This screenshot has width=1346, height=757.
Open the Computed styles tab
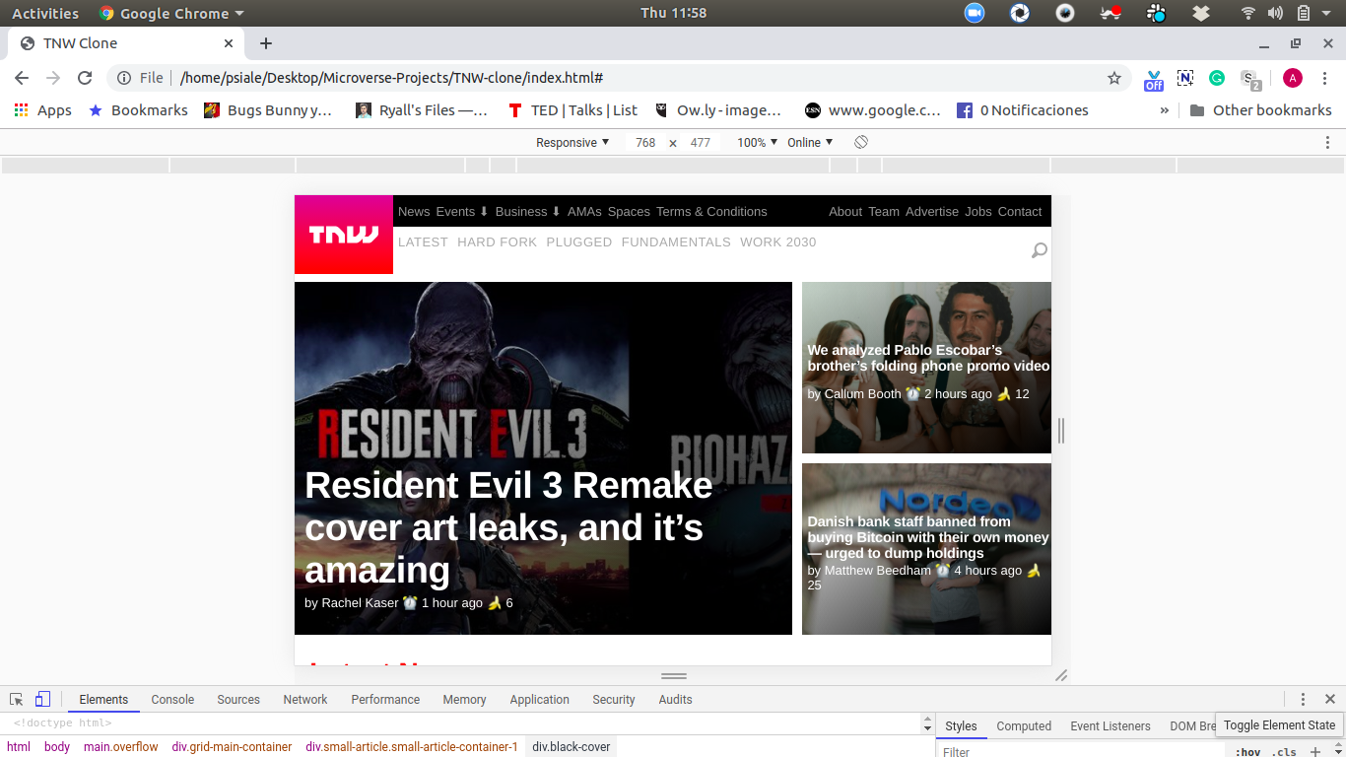pyautogui.click(x=1024, y=726)
